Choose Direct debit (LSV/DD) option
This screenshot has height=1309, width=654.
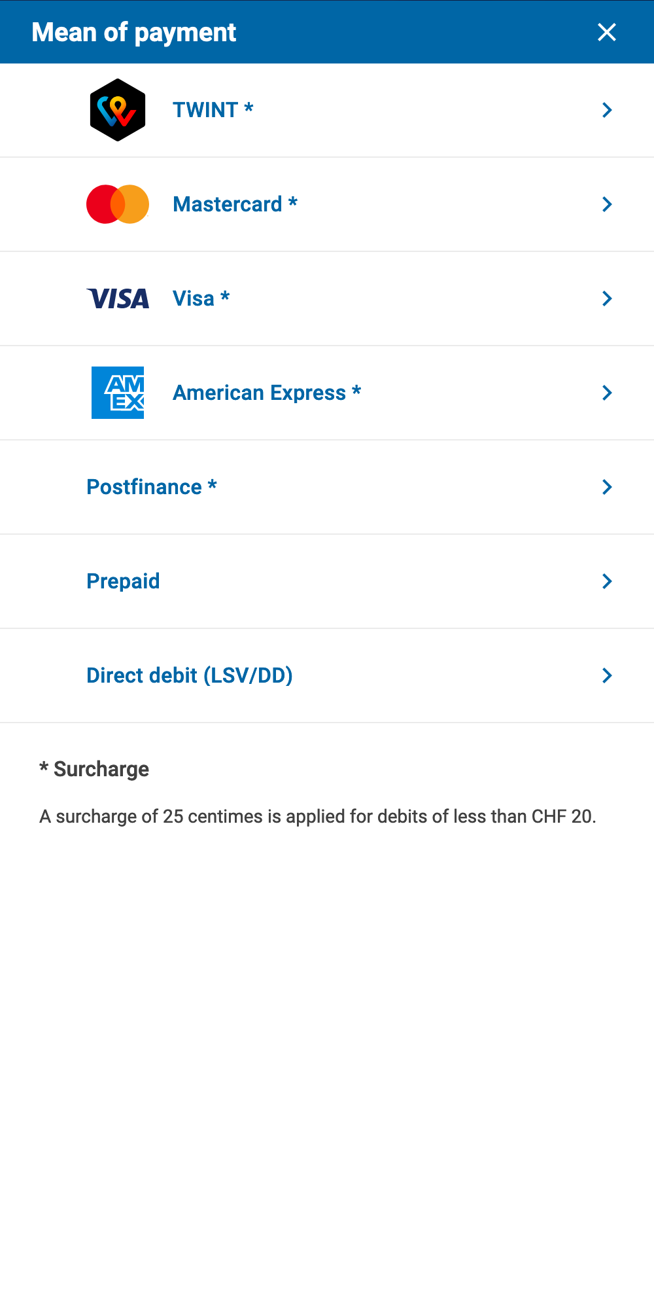pyautogui.click(x=189, y=675)
